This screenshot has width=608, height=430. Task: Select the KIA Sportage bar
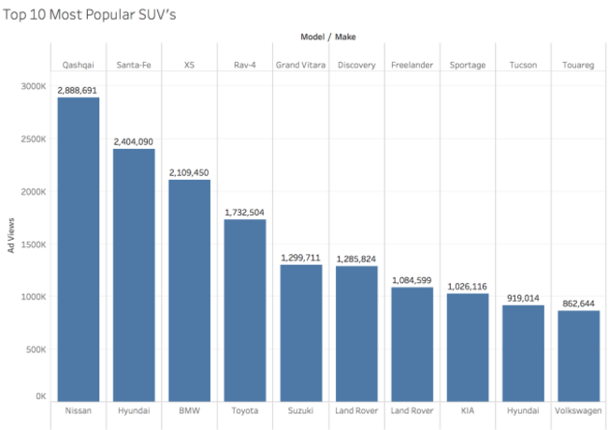[x=467, y=347]
